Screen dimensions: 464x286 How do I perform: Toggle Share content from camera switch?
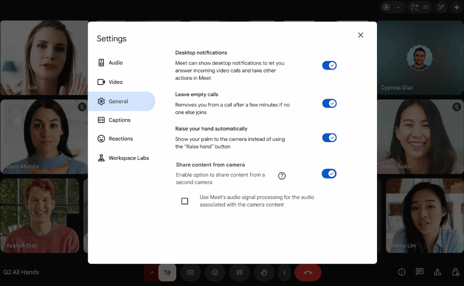329,174
